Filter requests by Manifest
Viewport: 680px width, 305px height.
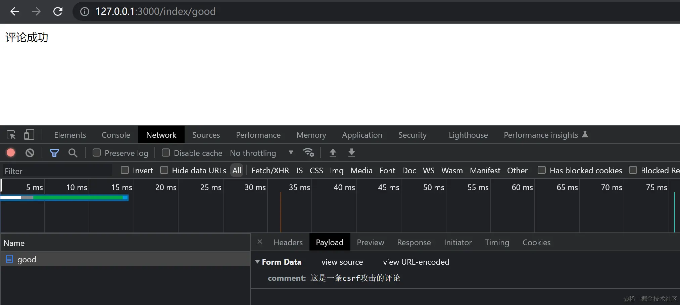point(485,170)
